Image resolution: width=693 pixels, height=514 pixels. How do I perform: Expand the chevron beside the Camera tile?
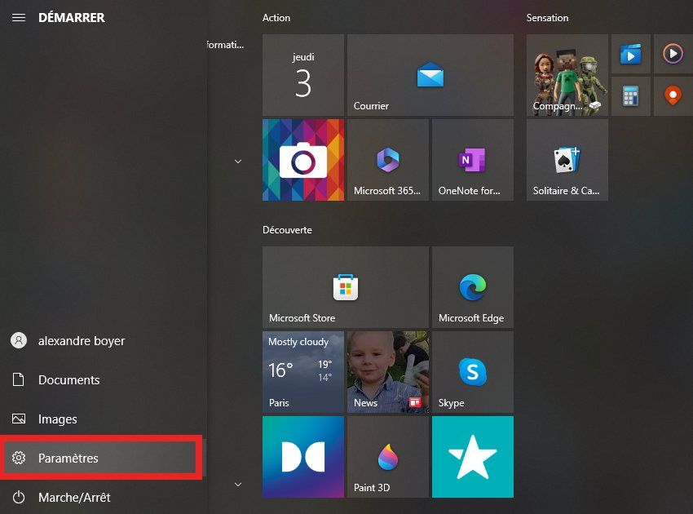point(238,162)
